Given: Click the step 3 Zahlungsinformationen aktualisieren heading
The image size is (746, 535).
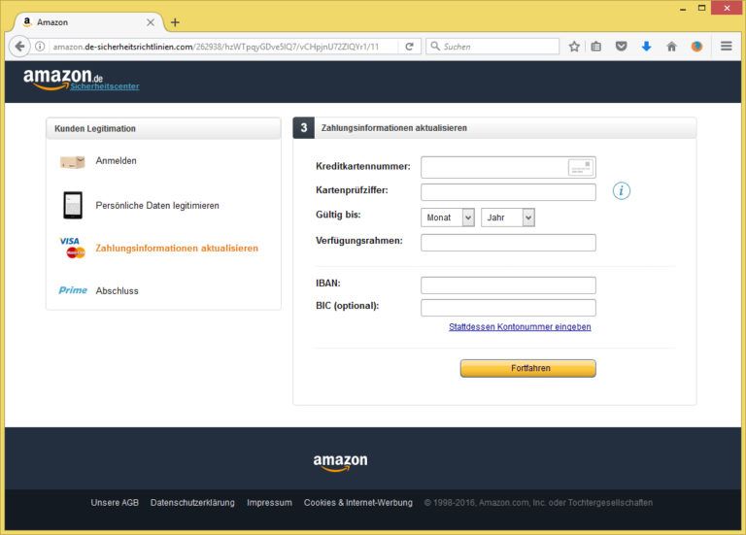Looking at the screenshot, I should (494, 128).
